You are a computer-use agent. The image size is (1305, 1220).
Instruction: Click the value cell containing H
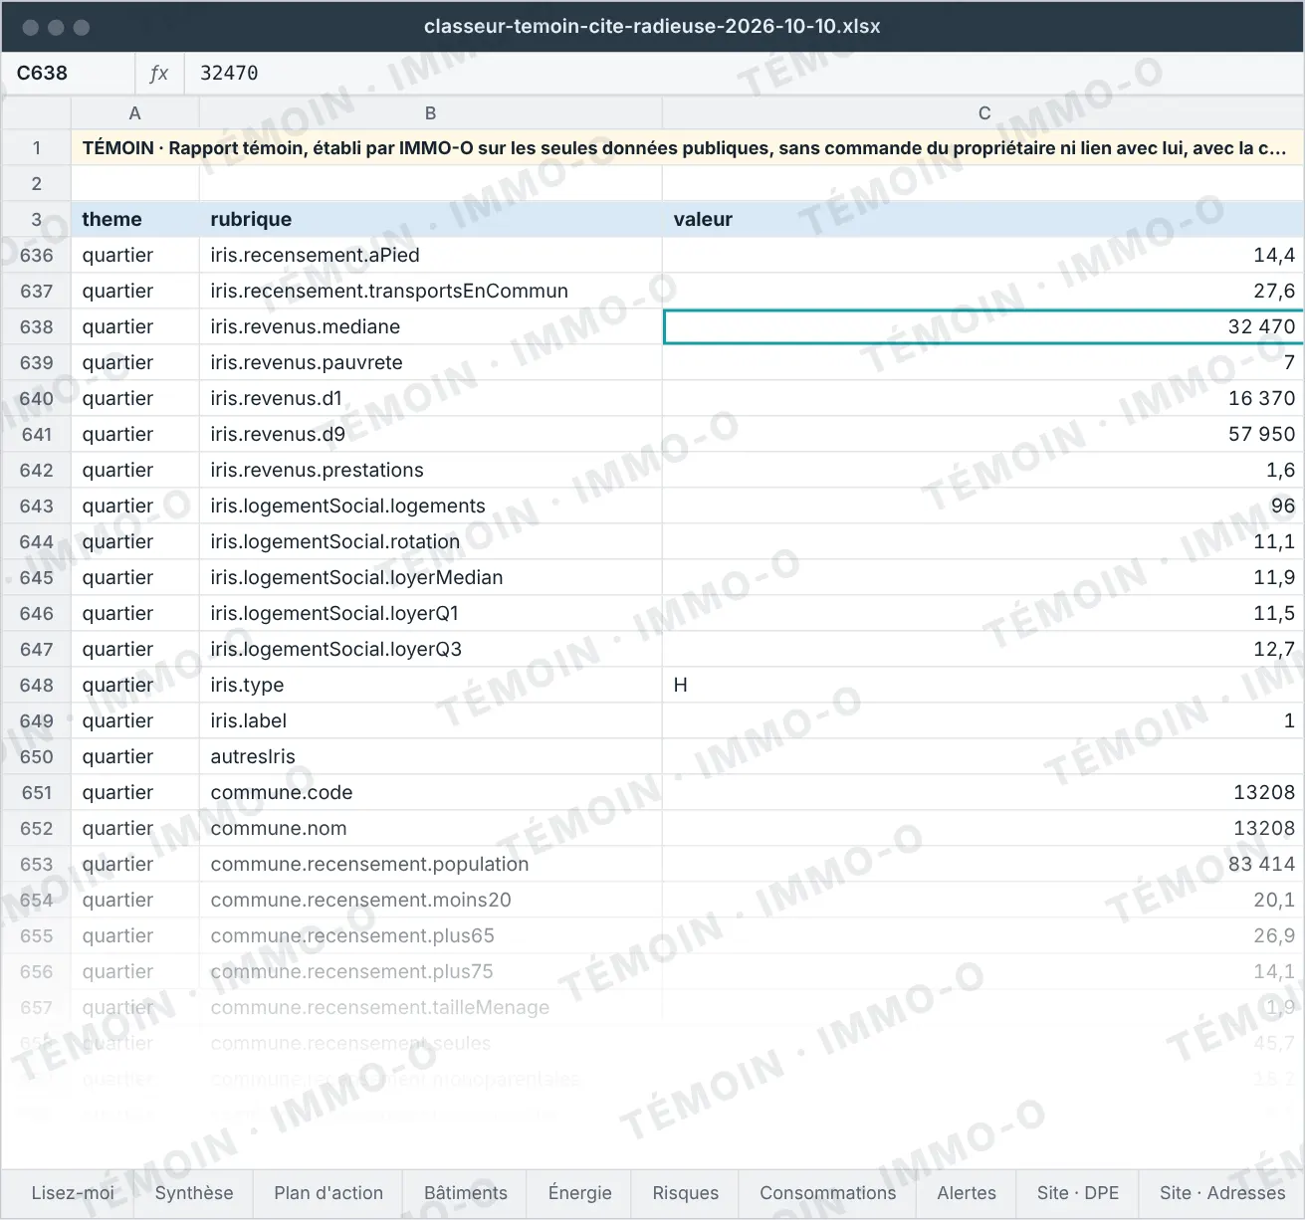tap(983, 685)
